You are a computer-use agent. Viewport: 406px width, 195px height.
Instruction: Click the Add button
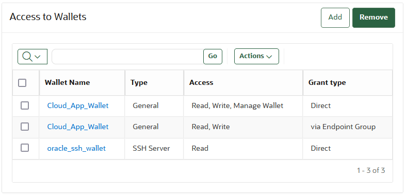click(335, 17)
